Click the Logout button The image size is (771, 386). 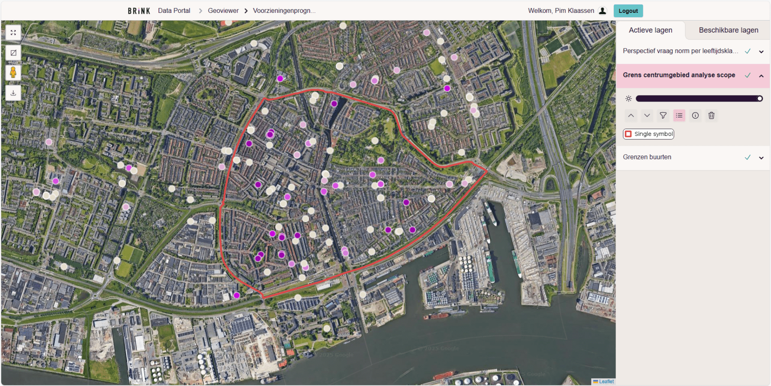pyautogui.click(x=628, y=11)
